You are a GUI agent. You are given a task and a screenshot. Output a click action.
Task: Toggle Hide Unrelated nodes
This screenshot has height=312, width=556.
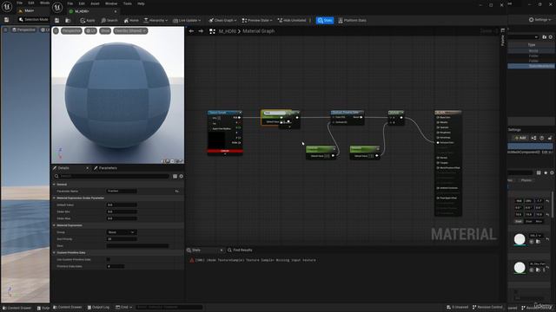click(x=292, y=21)
